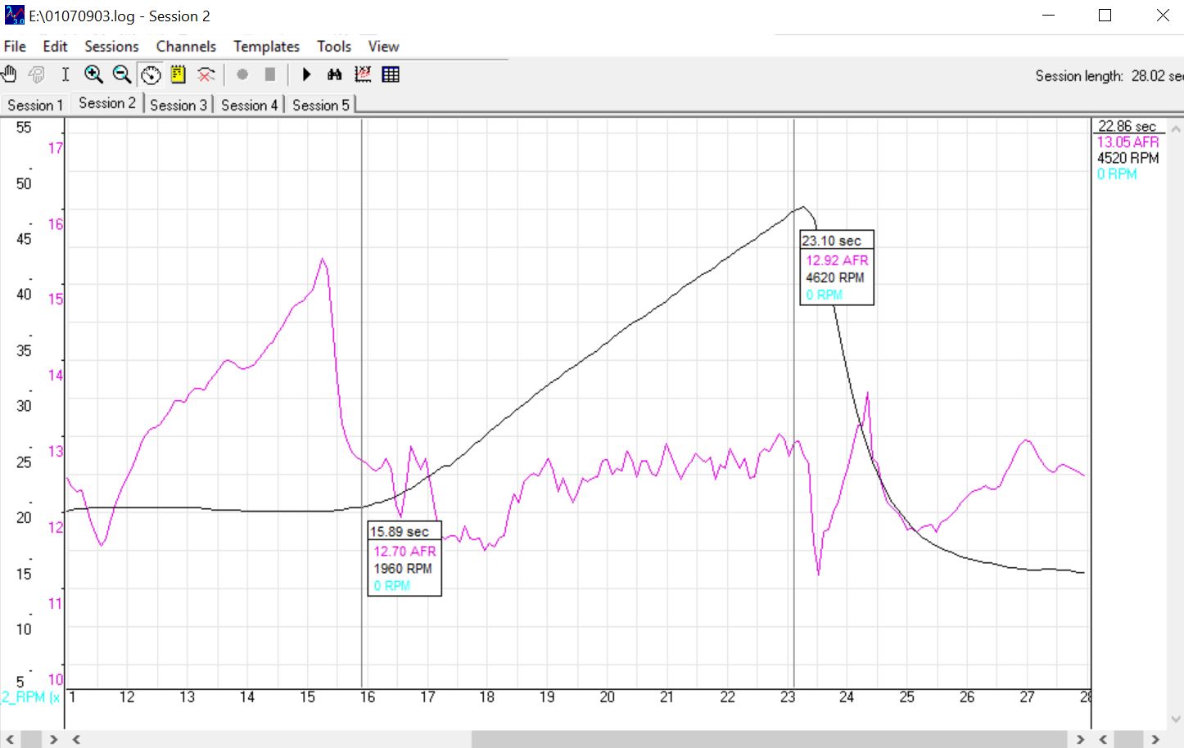This screenshot has width=1184, height=748.
Task: Click the 4620 RPM value in cursor box
Action: (x=834, y=277)
